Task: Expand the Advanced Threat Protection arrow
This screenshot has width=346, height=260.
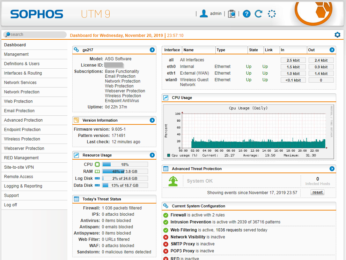Action: [332, 169]
